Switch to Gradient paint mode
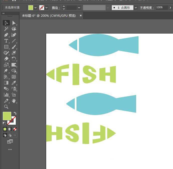The image size is (173, 169). 10,129
